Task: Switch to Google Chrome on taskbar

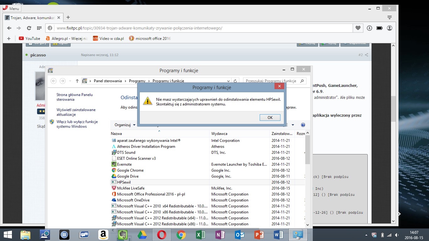Action: pyautogui.click(x=181, y=235)
